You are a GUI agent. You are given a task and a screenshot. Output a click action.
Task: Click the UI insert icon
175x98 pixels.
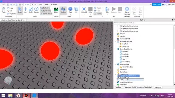76,10
